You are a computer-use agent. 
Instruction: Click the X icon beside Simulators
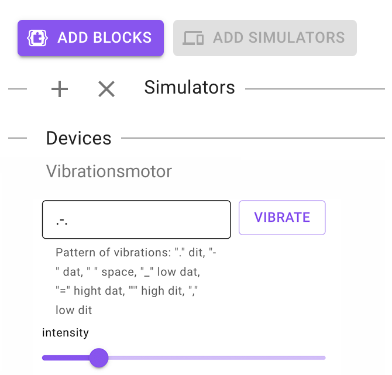106,89
